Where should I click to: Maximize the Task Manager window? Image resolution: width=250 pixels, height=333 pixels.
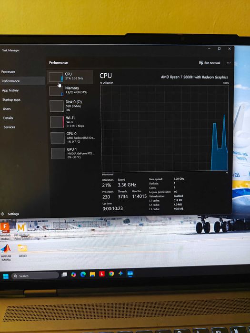coord(219,49)
